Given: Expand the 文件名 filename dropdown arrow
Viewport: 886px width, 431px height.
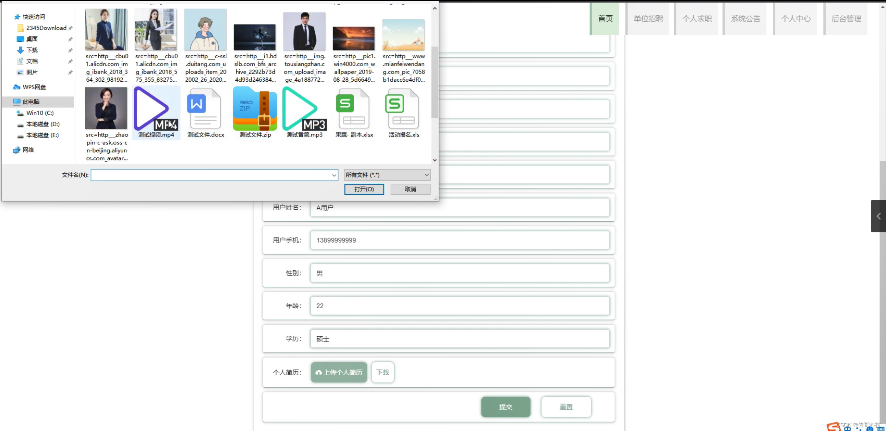Looking at the screenshot, I should [334, 175].
